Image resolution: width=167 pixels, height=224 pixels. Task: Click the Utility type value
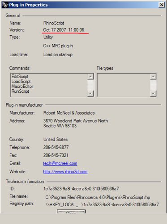click(48, 37)
